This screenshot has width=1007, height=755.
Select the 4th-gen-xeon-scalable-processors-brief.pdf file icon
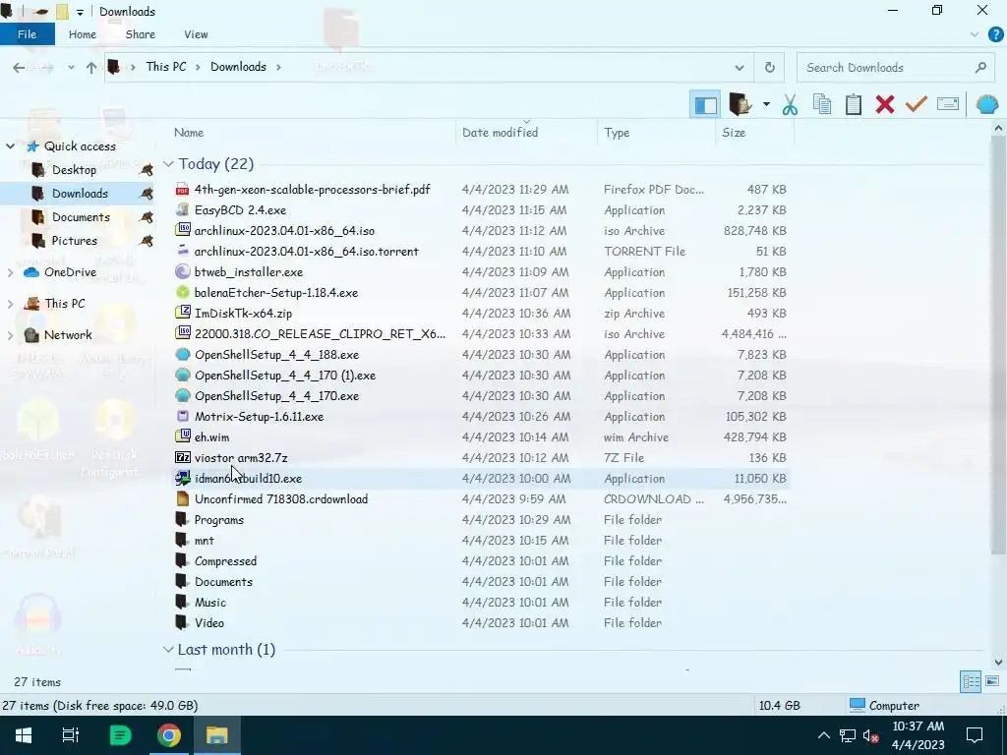pyautogui.click(x=182, y=190)
